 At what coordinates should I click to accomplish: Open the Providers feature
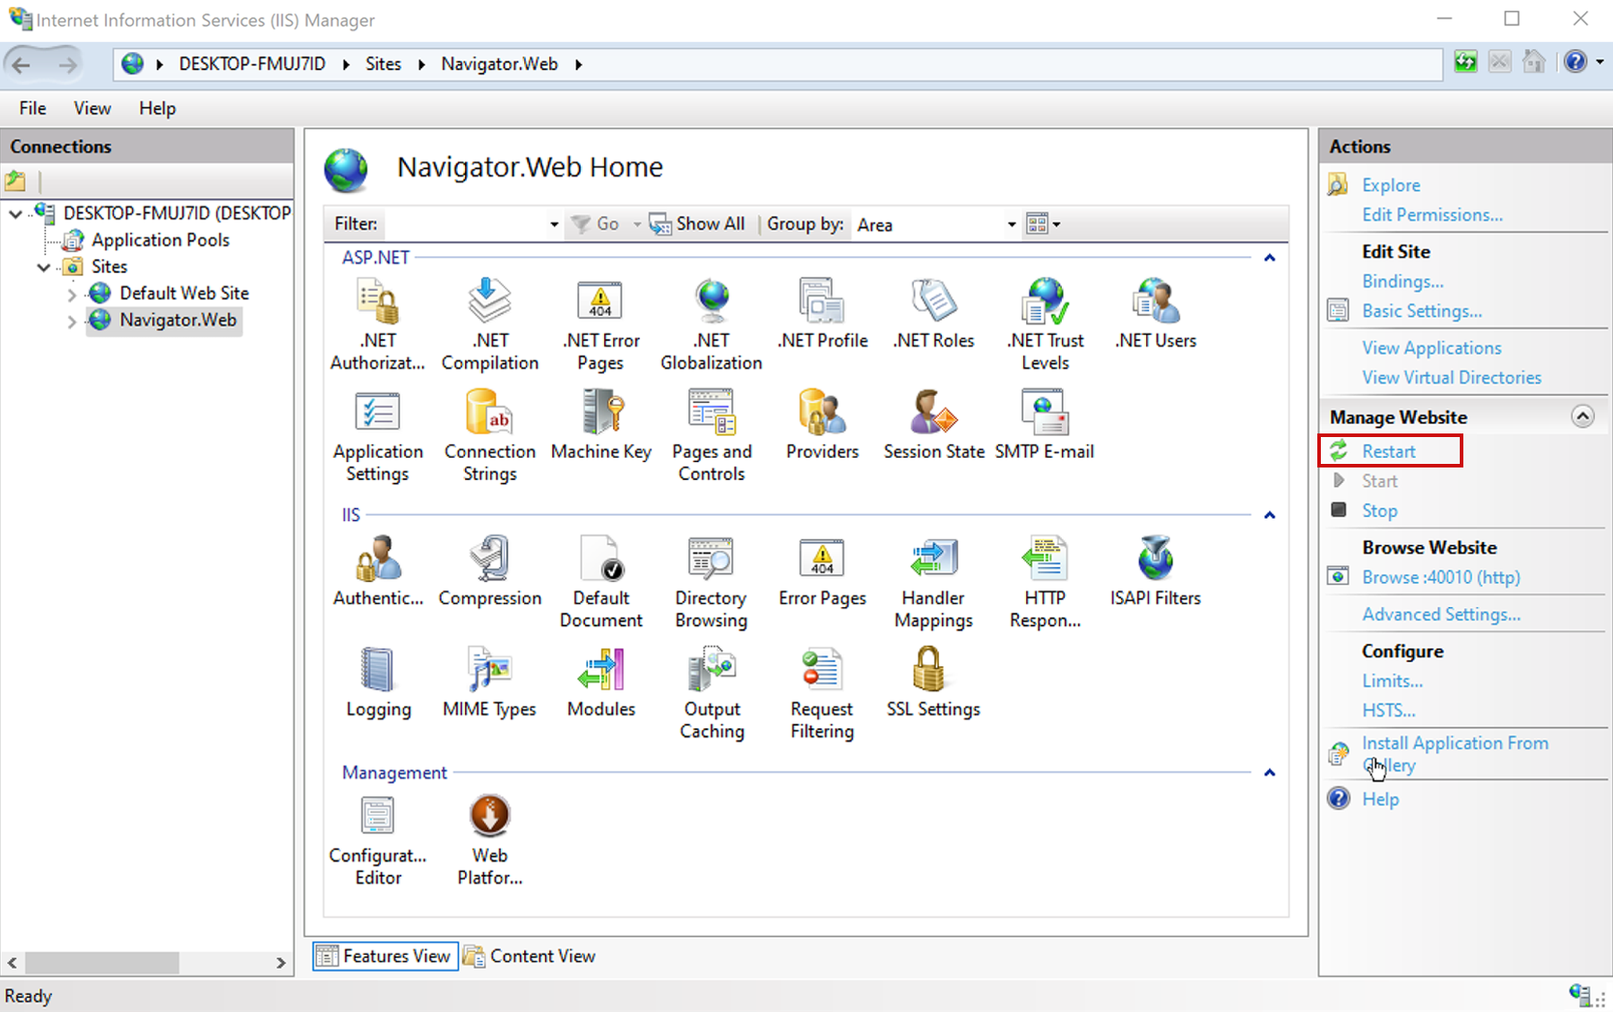tap(823, 425)
